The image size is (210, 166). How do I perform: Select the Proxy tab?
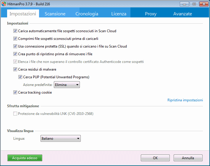(151, 14)
